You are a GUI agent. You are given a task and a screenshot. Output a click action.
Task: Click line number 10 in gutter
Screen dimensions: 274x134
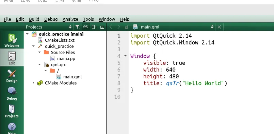tap(117, 97)
